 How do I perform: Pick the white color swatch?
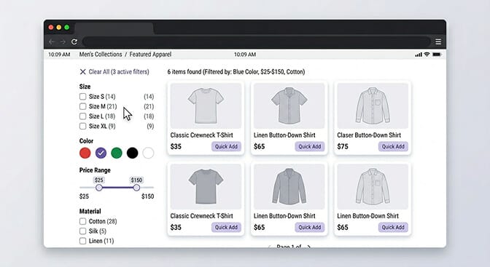148,154
